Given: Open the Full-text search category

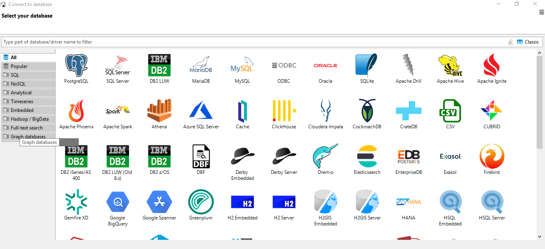Looking at the screenshot, I should click(x=28, y=128).
